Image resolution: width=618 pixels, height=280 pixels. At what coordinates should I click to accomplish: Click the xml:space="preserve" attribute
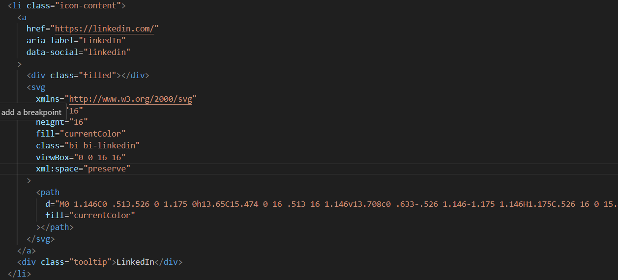[83, 169]
